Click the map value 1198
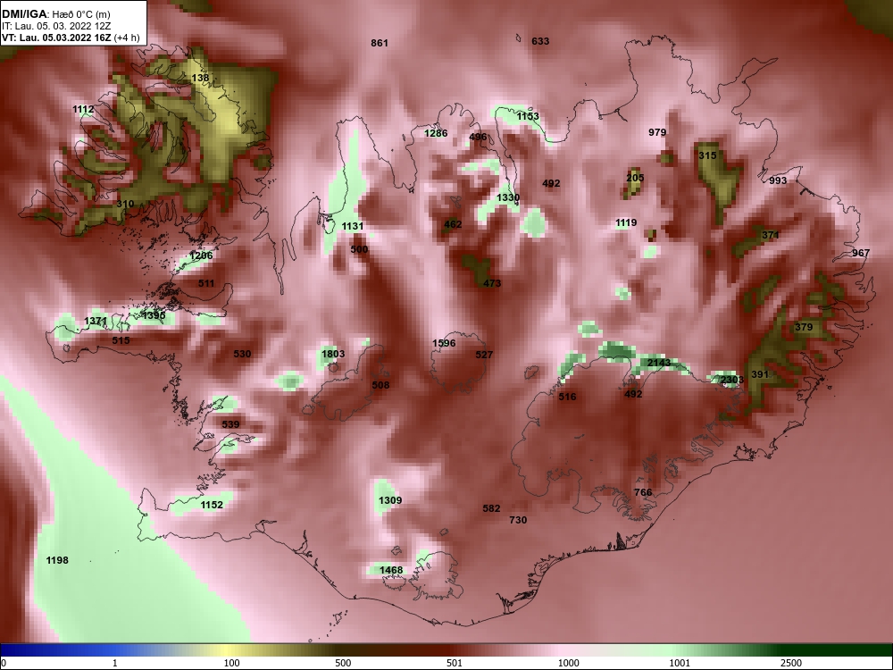893x670 pixels. 57,561
